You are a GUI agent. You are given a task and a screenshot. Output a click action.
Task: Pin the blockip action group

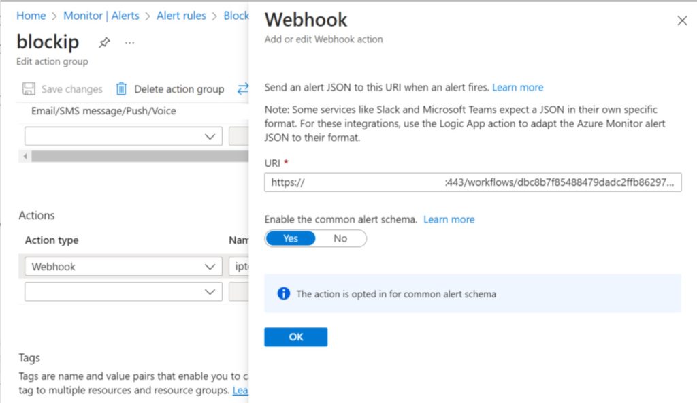pos(104,43)
